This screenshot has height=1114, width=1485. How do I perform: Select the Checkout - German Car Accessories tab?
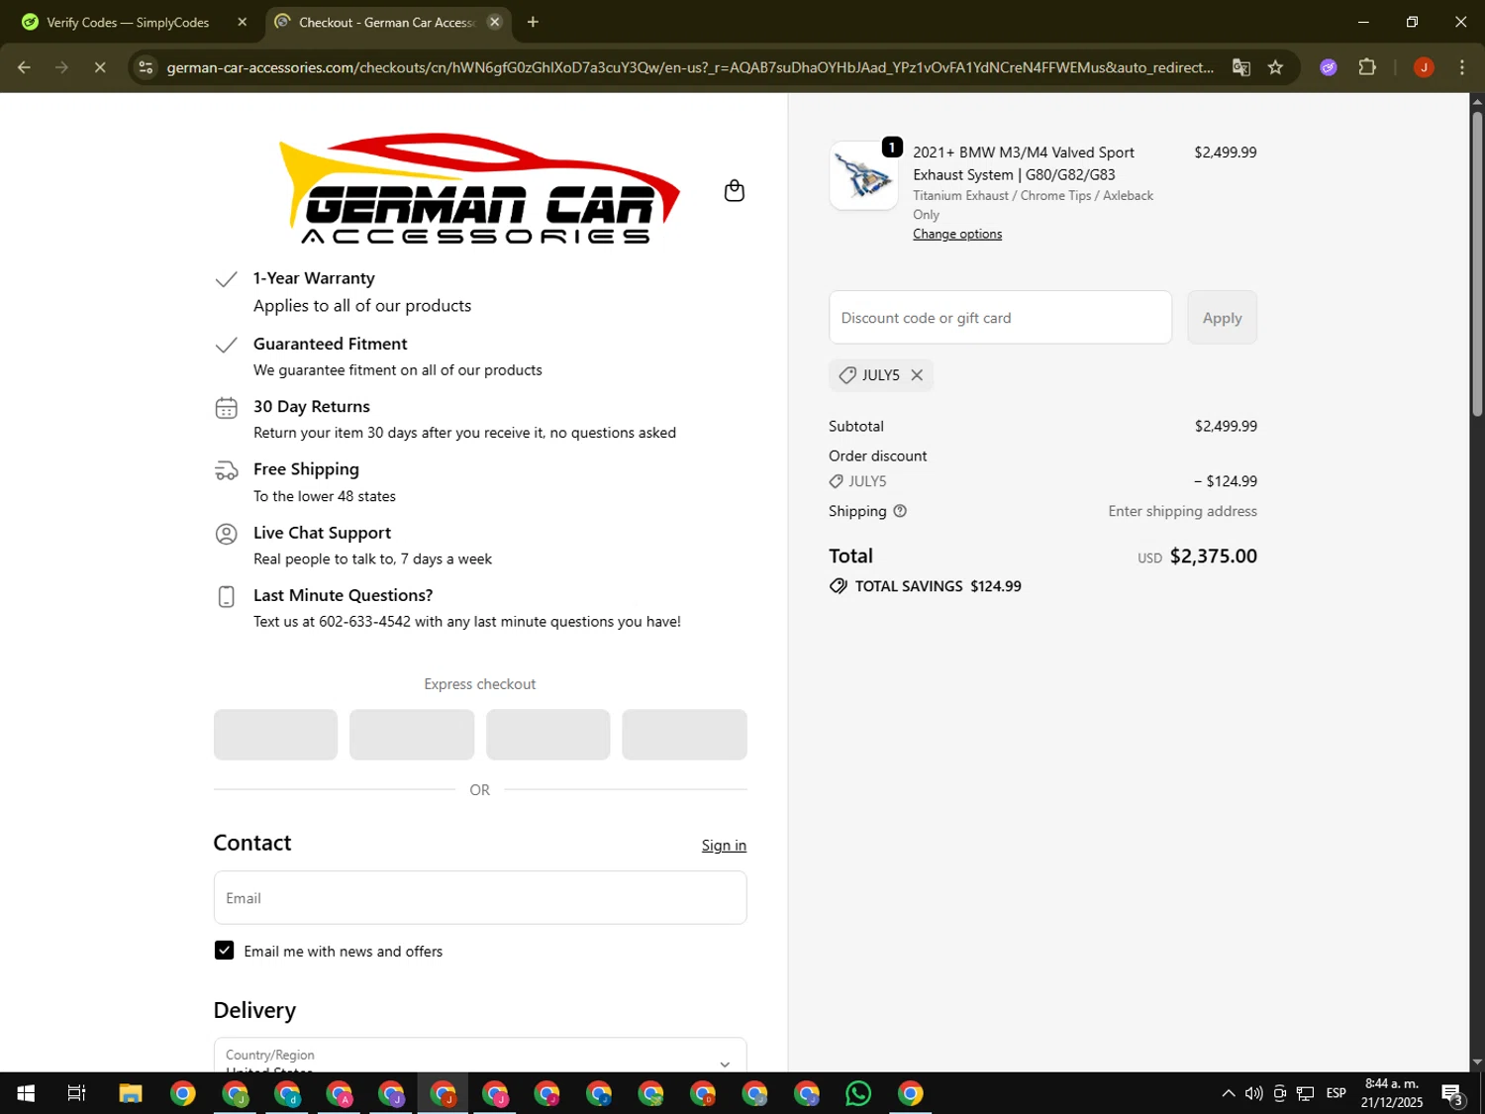point(387,22)
